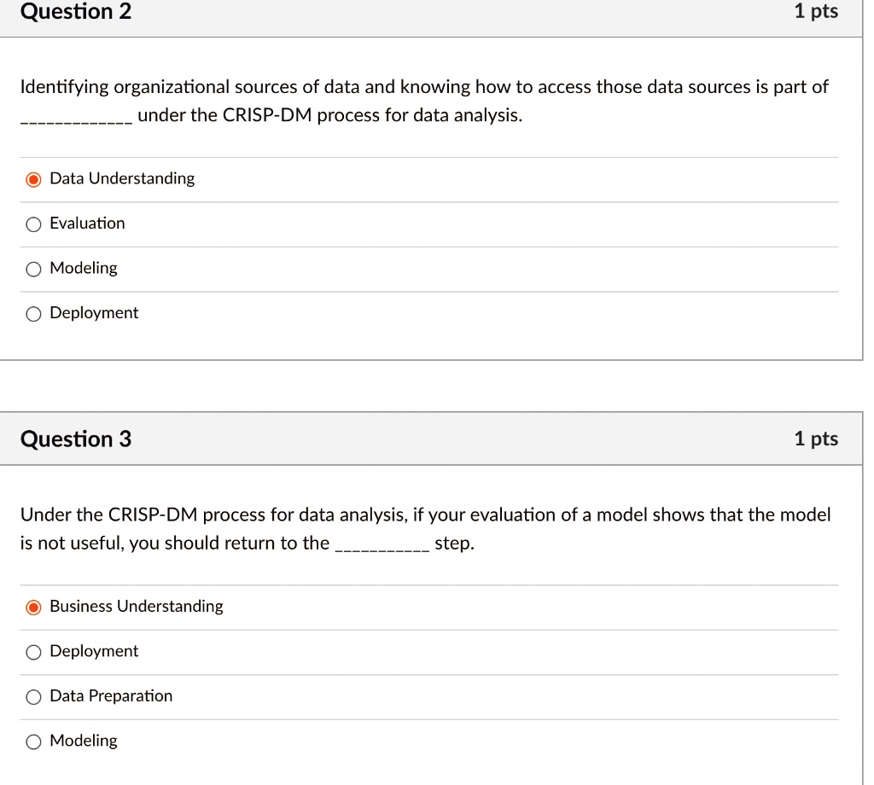Click the Evaluation answer label
The width and height of the screenshot is (874, 785).
click(x=87, y=223)
